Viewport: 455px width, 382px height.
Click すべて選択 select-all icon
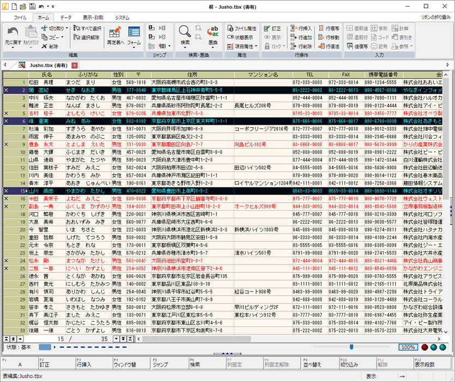click(77, 28)
